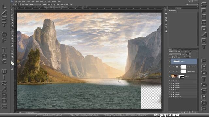Viewport: 209px width, 117px height.
Task: Select the History Brush tool
Action: coord(12,33)
